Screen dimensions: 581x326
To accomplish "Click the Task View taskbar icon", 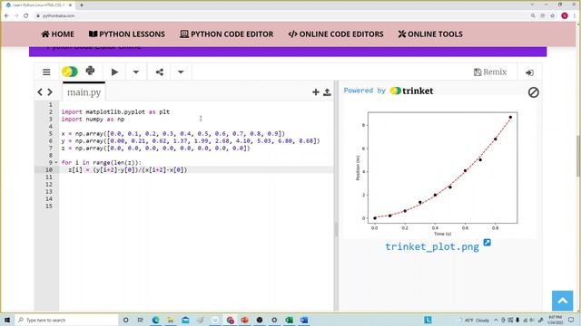I will click(140, 320).
